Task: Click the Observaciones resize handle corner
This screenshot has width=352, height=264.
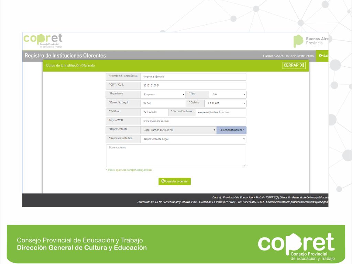Action: [x=244, y=165]
